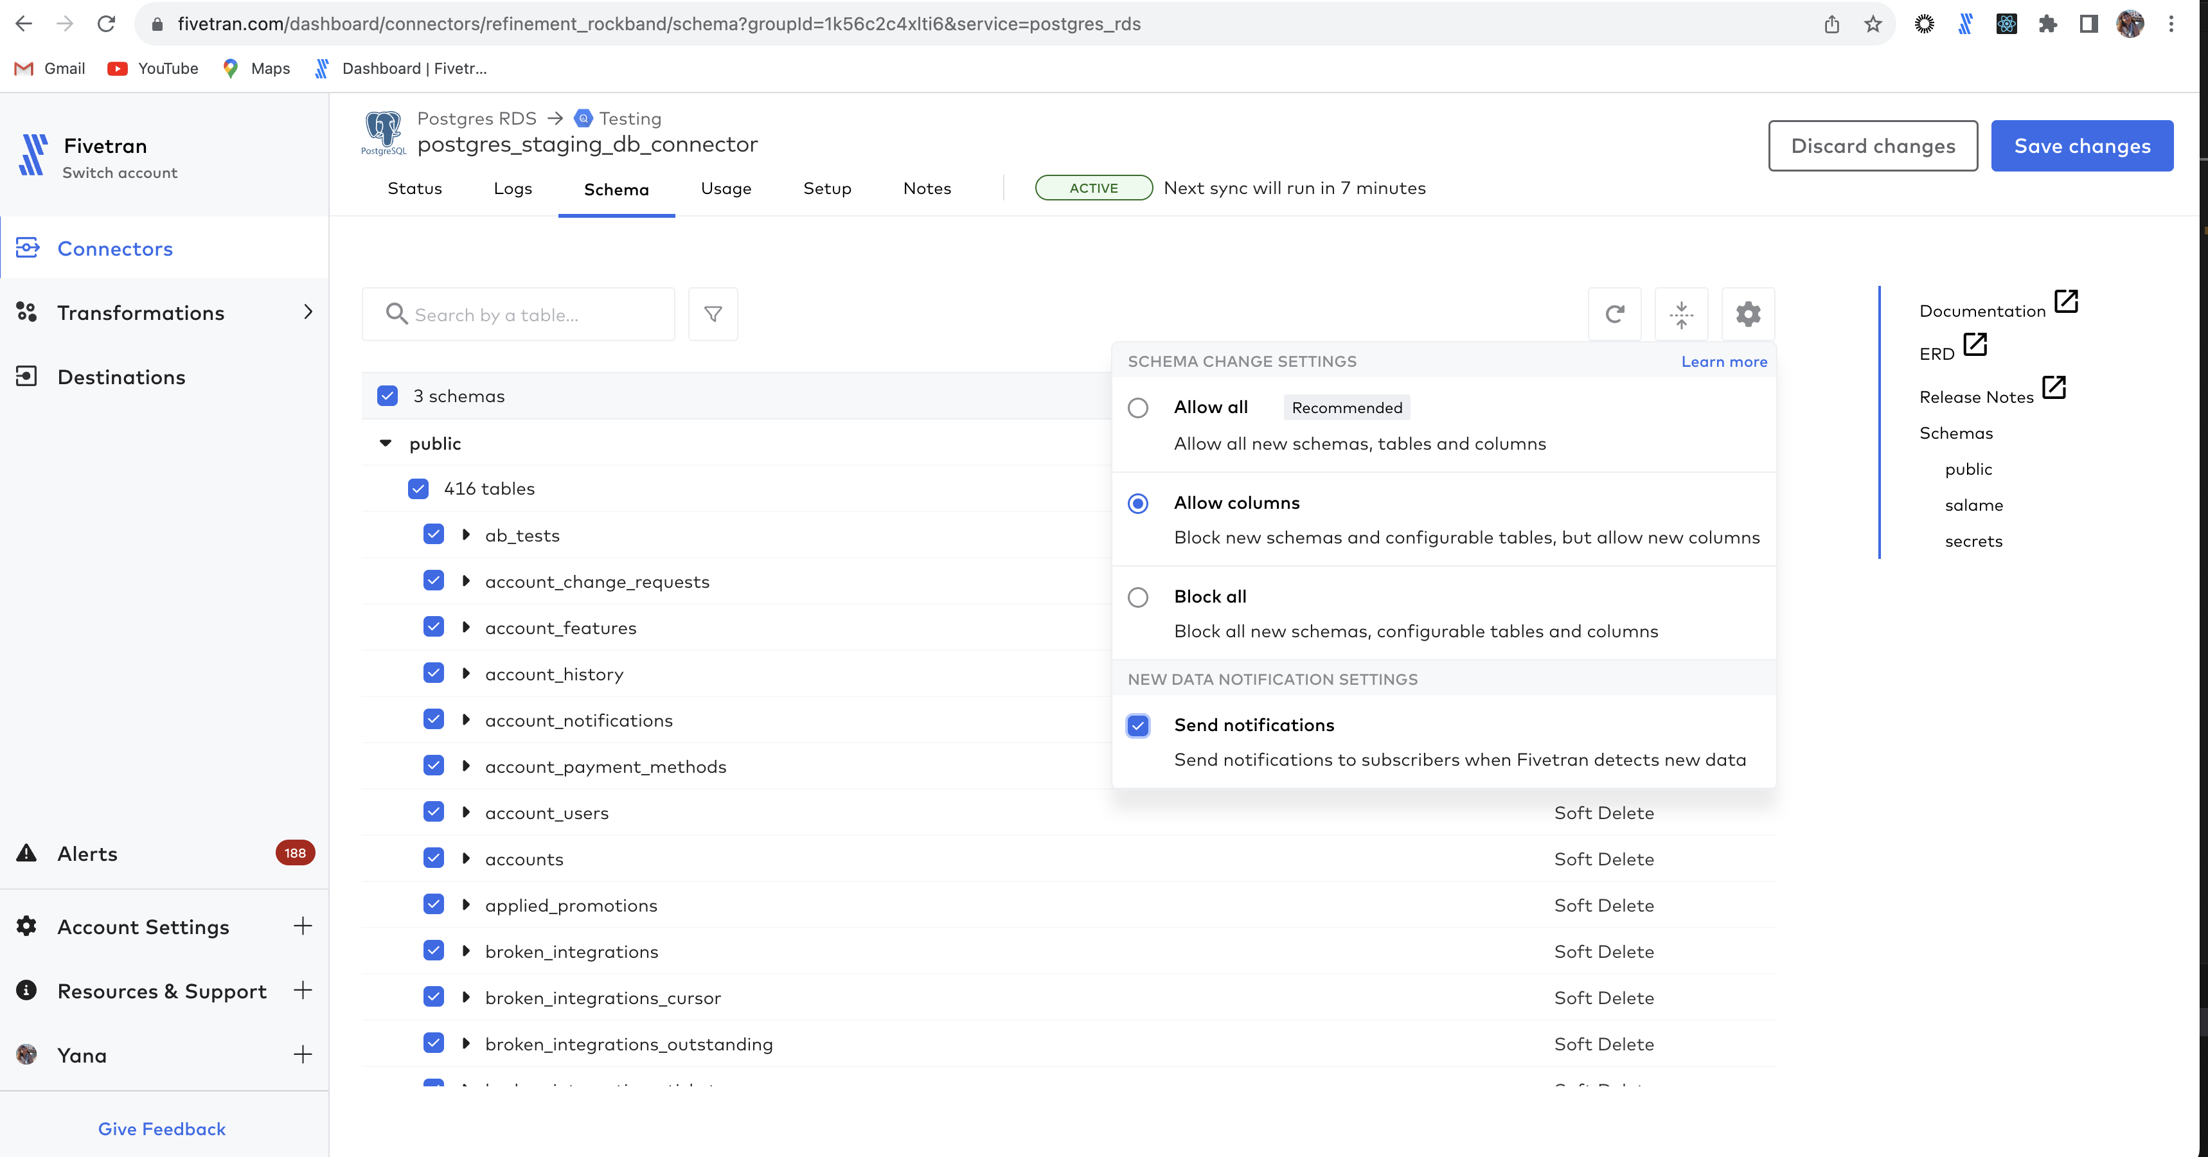The width and height of the screenshot is (2208, 1157).
Task: Click the expand/collapse all icon in toolbar
Action: pos(1682,314)
